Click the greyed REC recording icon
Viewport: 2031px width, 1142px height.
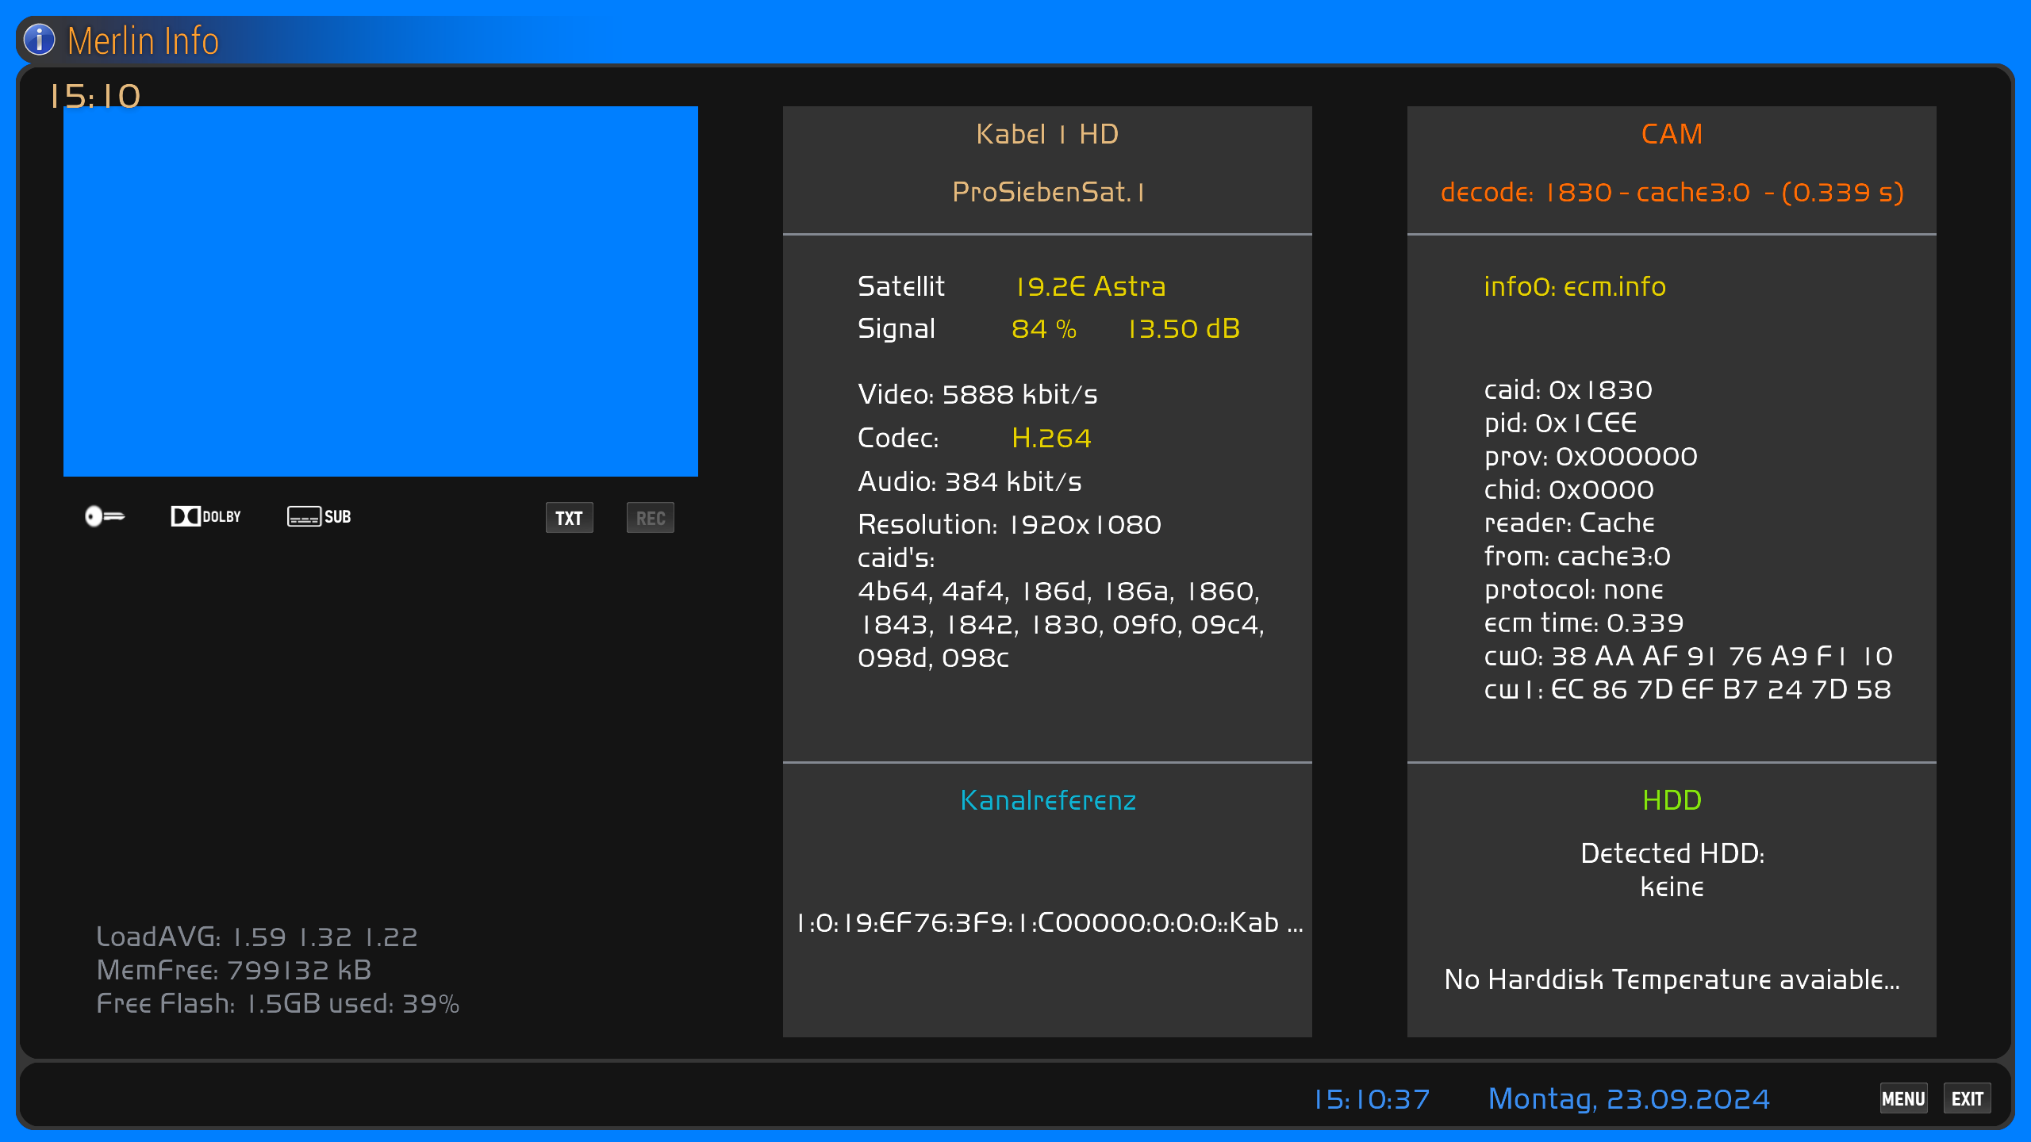point(650,518)
